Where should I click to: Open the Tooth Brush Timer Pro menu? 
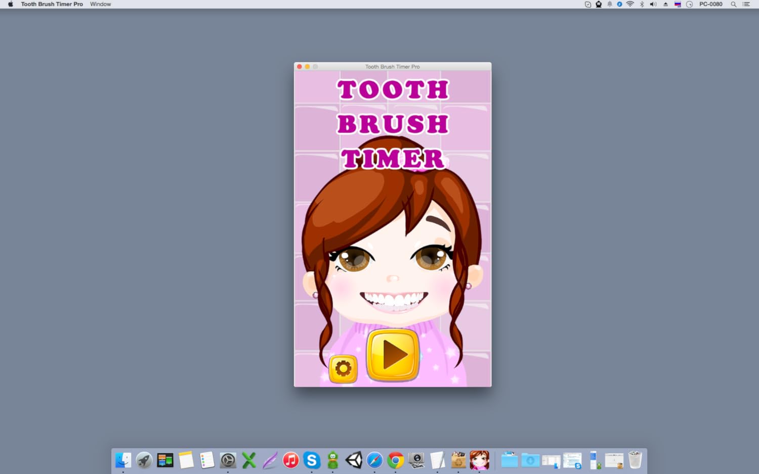pyautogui.click(x=52, y=4)
